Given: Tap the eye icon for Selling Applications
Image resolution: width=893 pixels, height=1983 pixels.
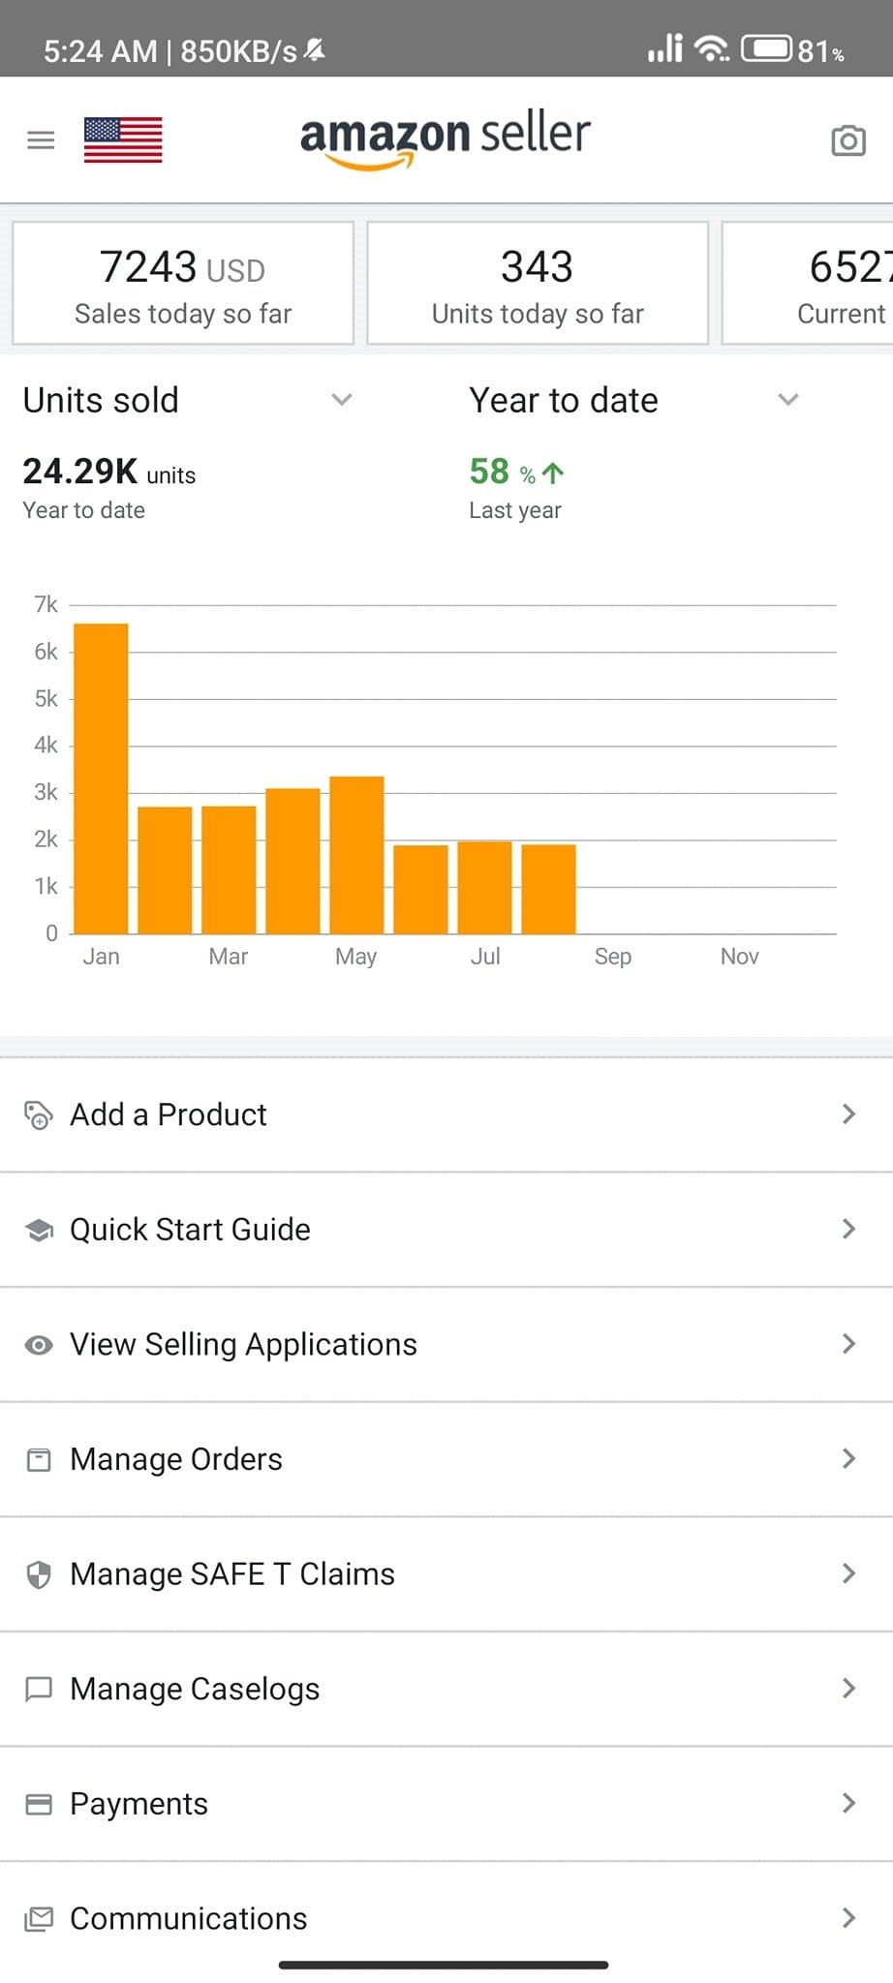Looking at the screenshot, I should (39, 1345).
